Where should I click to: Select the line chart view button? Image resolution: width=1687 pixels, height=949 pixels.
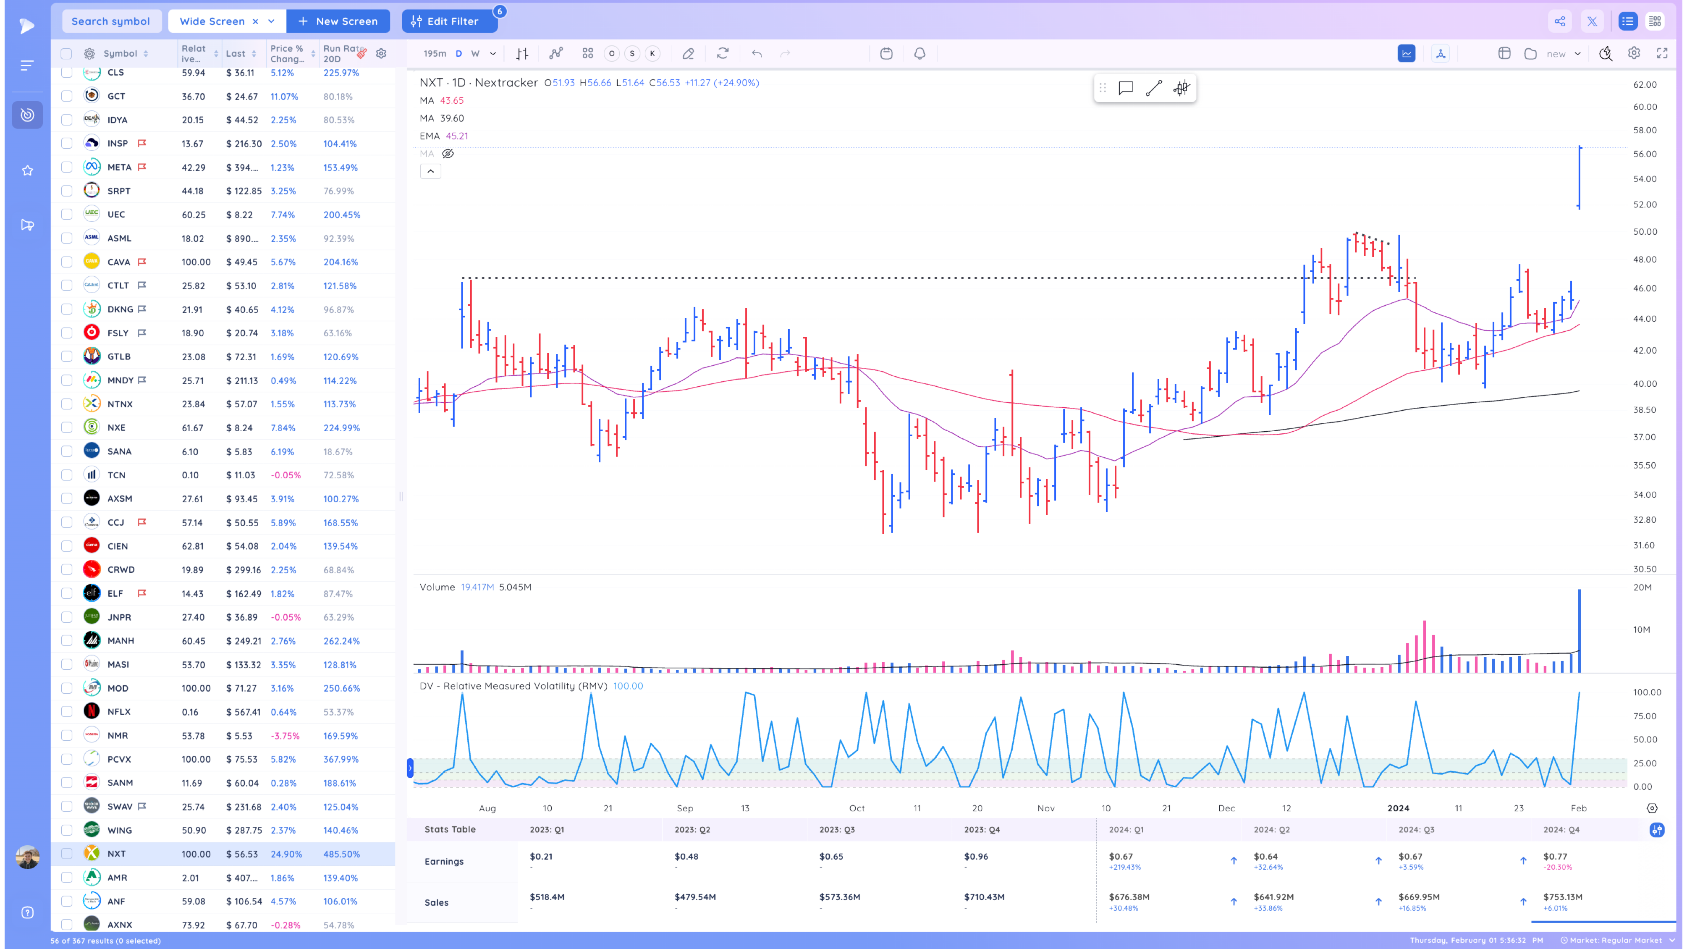[1407, 54]
